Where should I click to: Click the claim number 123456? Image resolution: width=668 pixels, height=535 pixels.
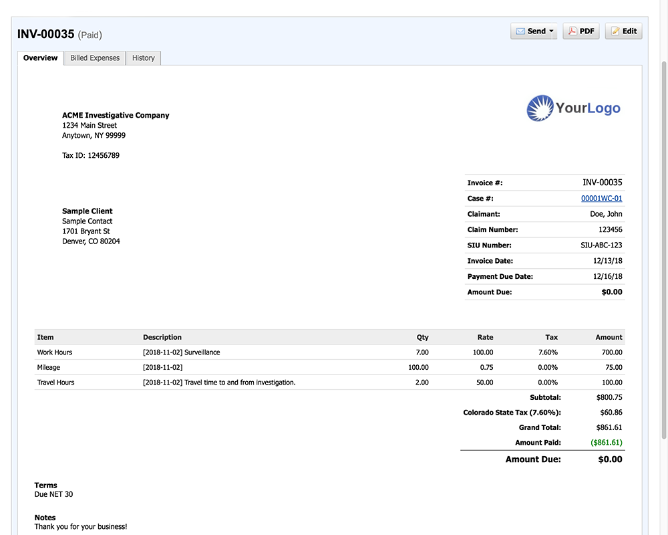(610, 229)
